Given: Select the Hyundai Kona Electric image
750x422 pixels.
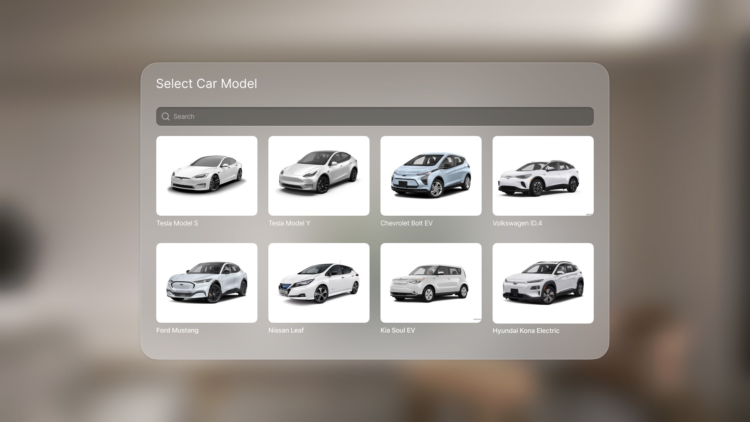Looking at the screenshot, I should pos(543,283).
